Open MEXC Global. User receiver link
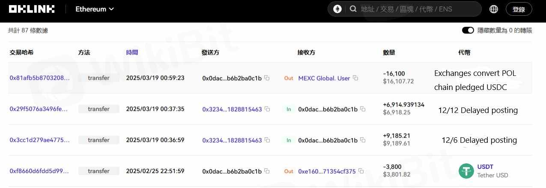 (324, 78)
